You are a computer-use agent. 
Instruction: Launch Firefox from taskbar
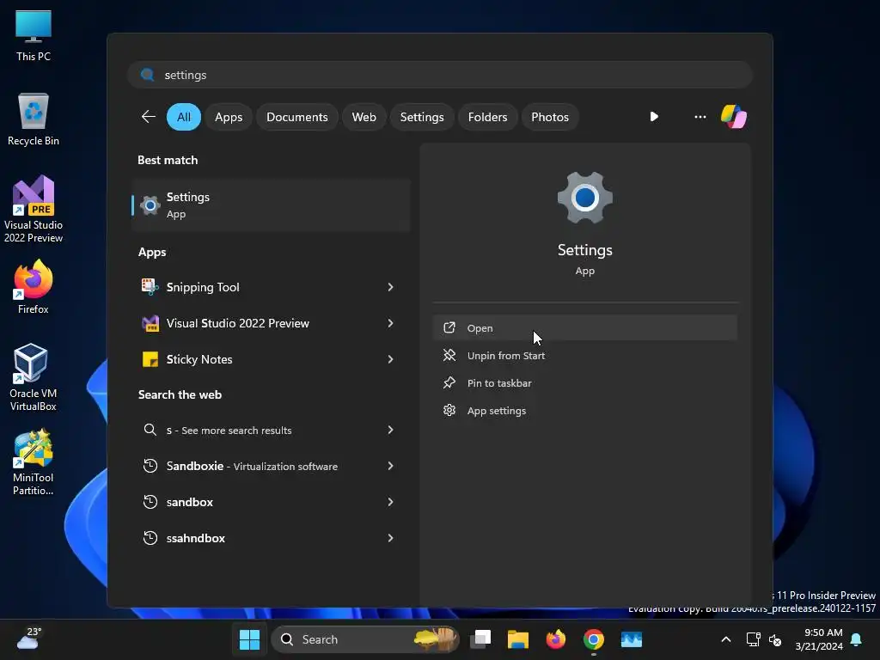556,639
